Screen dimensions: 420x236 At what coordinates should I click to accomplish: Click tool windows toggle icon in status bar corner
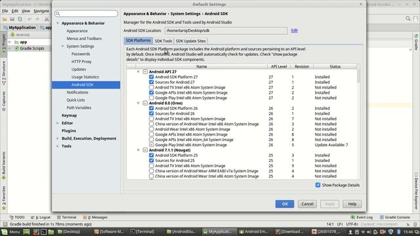[x=5, y=224]
